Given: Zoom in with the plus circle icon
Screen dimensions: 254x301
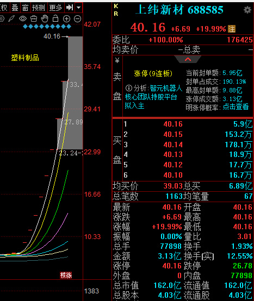Looking at the screenshot, I should [66, 19].
